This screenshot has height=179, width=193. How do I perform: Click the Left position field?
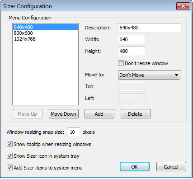132,98
